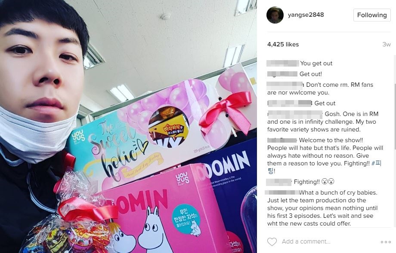The image size is (396, 253).
Task: Click the heart like icon
Action: tap(272, 242)
